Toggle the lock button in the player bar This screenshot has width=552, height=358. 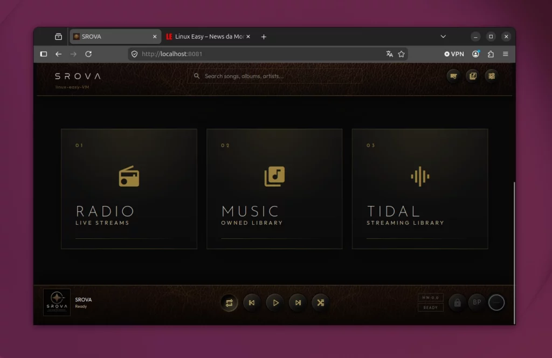pyautogui.click(x=457, y=302)
